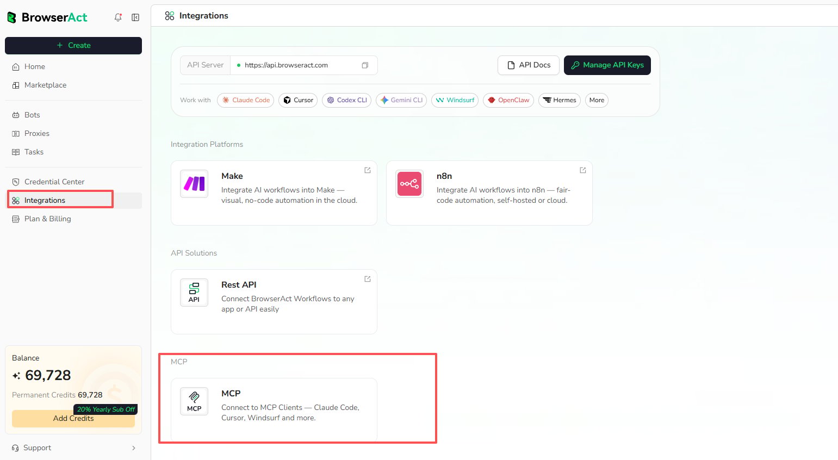
Task: Click the BrowserAct logo
Action: click(47, 17)
